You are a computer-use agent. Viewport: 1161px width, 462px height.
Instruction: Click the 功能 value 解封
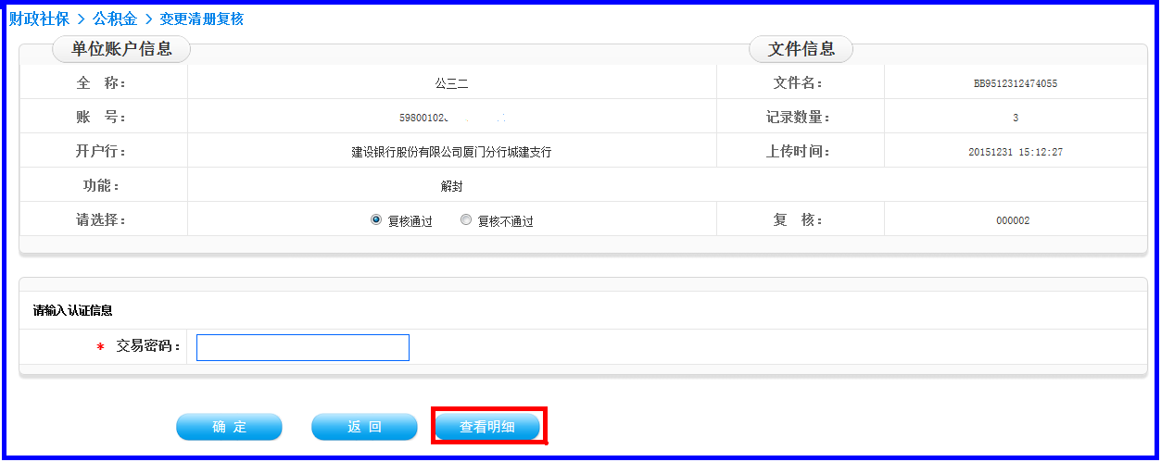click(x=451, y=186)
